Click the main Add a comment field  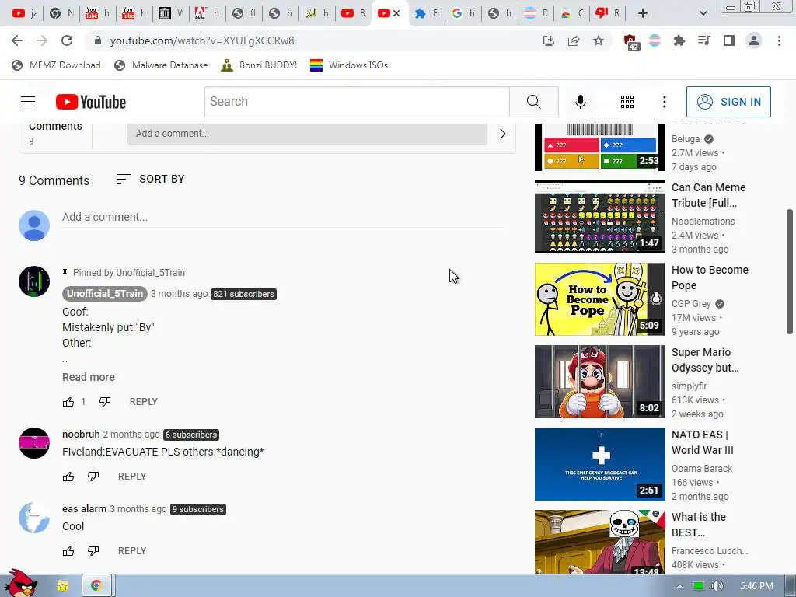(x=283, y=218)
